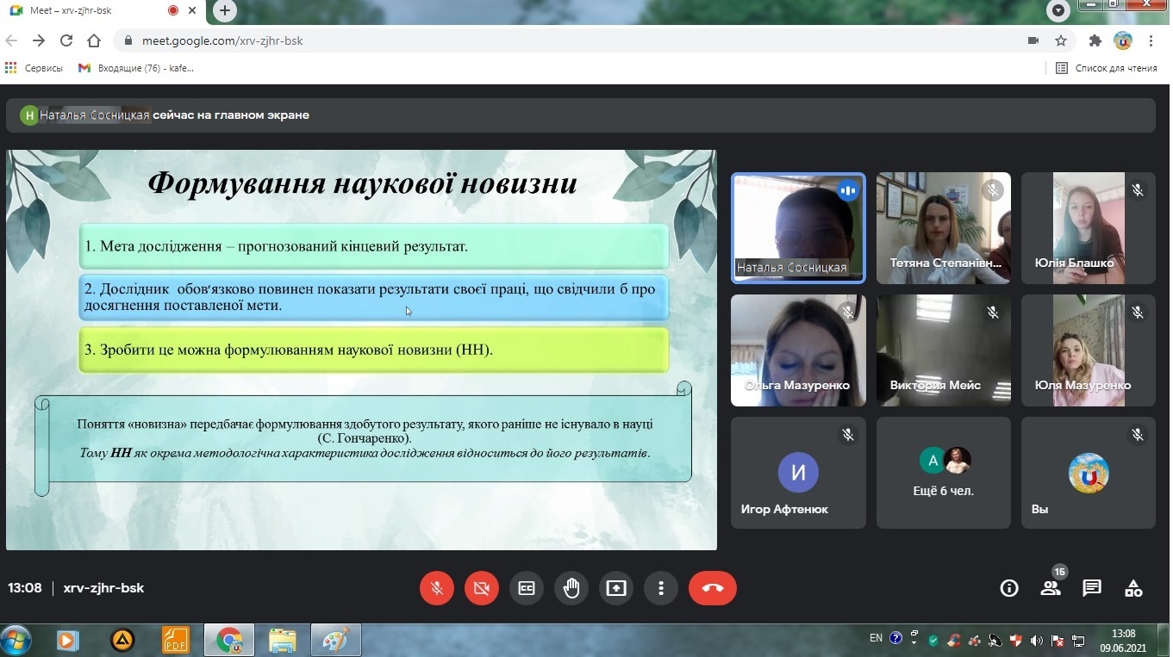Open the Chrome three-dot menu
Screen dimensions: 1173x657
pyautogui.click(x=1151, y=40)
